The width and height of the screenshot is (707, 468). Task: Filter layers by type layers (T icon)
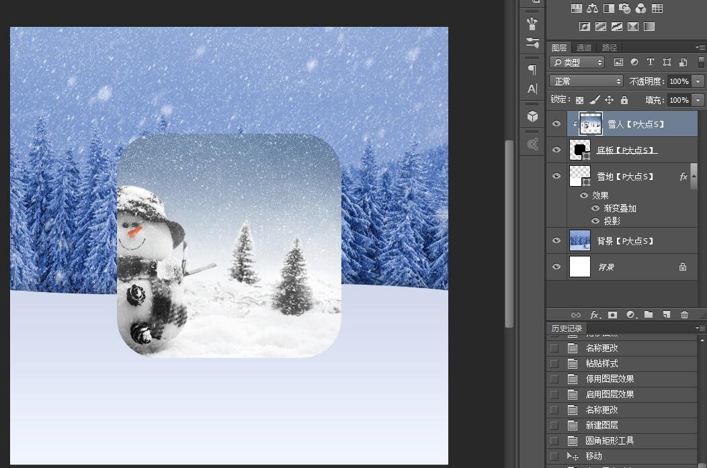pos(650,62)
